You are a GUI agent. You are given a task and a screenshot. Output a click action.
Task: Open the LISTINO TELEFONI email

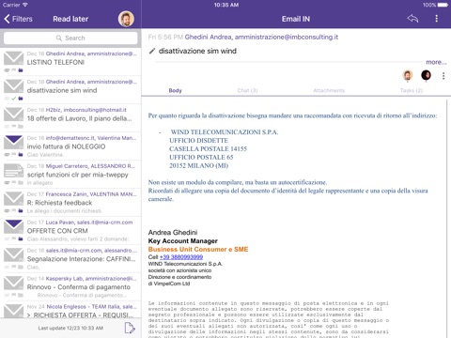point(70,61)
